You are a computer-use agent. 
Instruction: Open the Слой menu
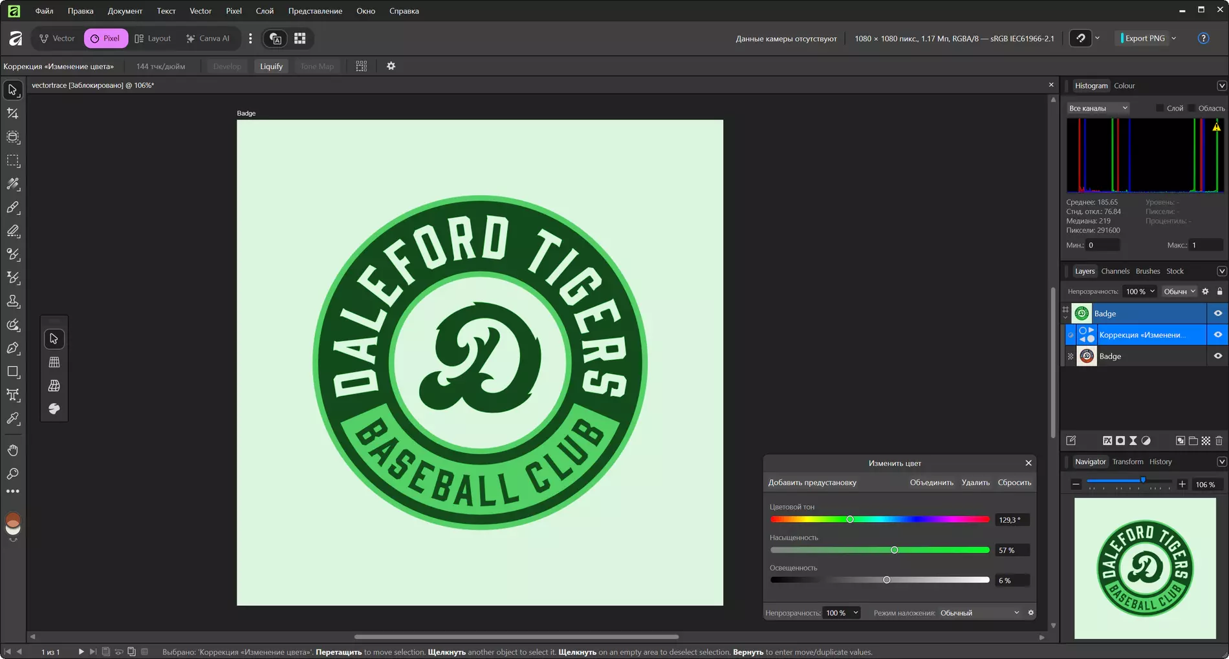pos(265,10)
